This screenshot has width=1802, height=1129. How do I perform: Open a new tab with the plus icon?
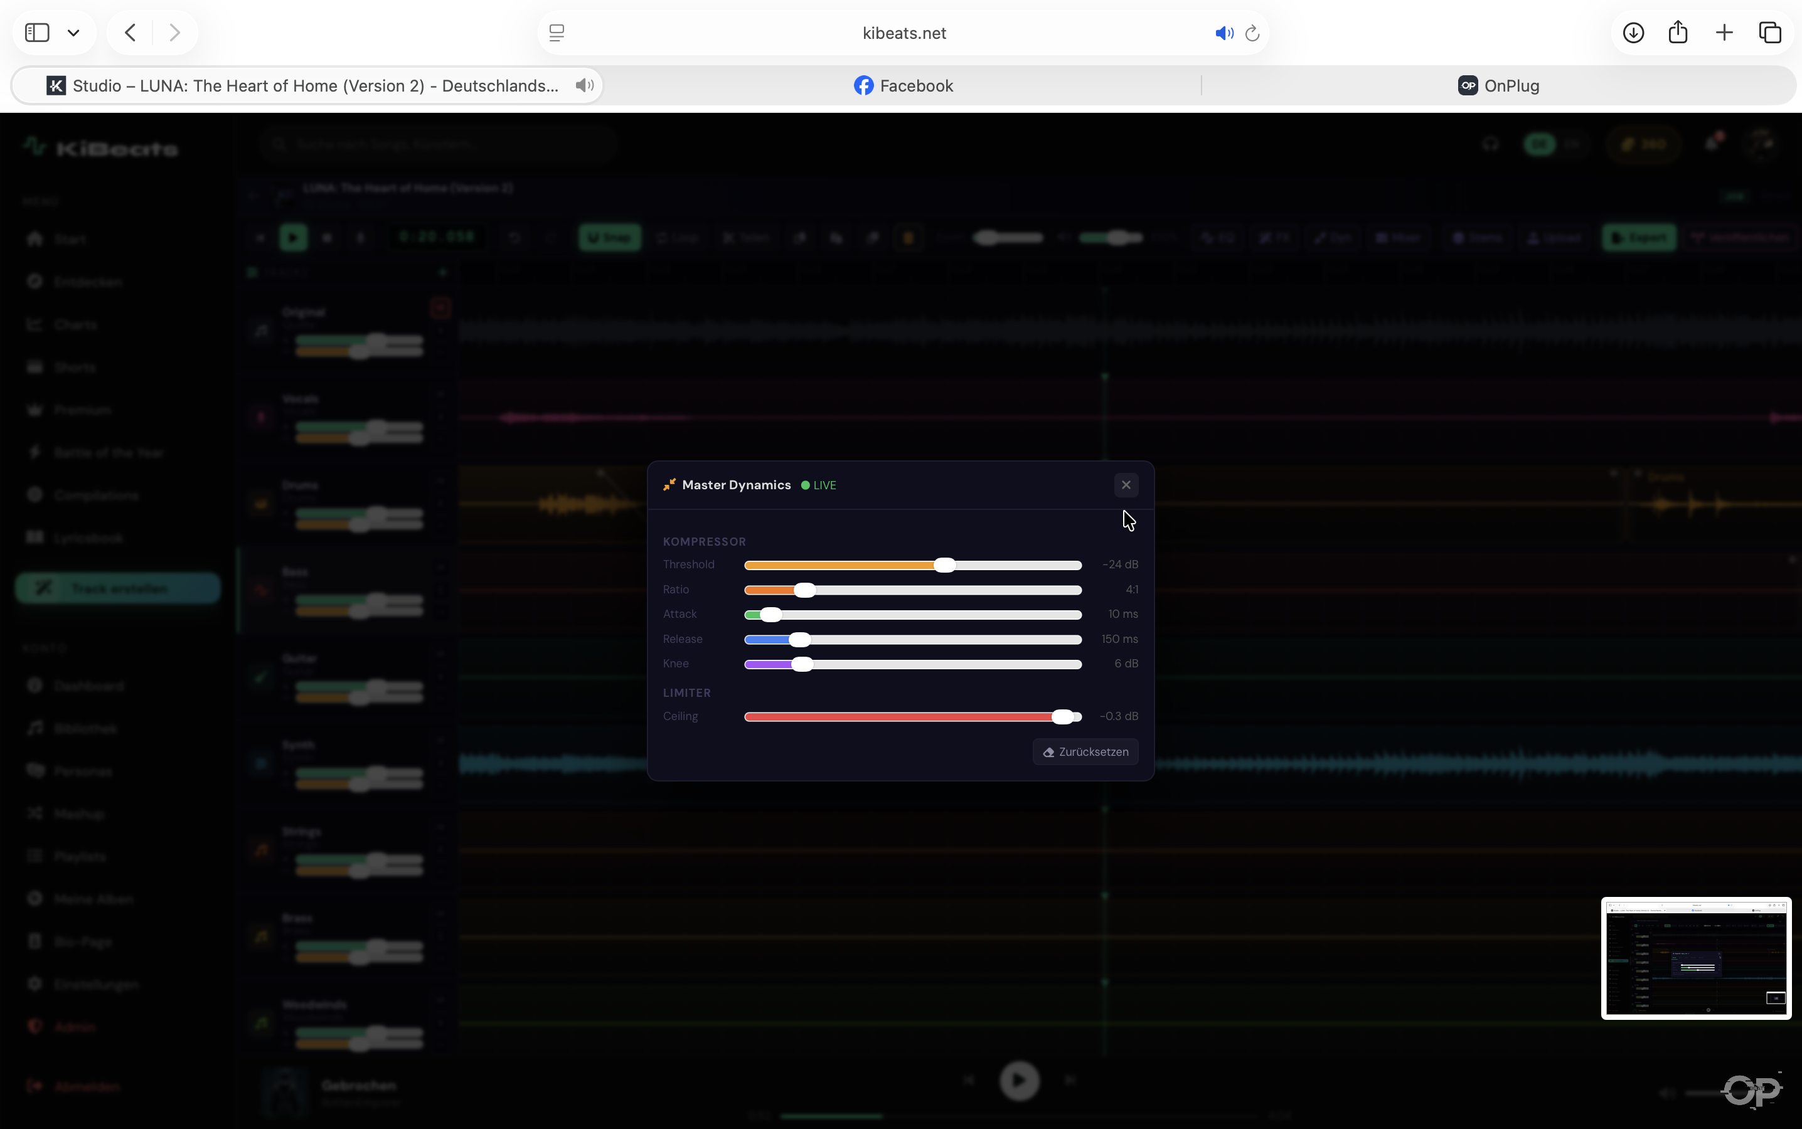(x=1724, y=33)
